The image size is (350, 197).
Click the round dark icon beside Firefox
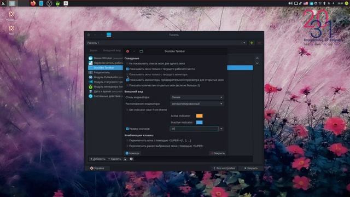(49, 3)
